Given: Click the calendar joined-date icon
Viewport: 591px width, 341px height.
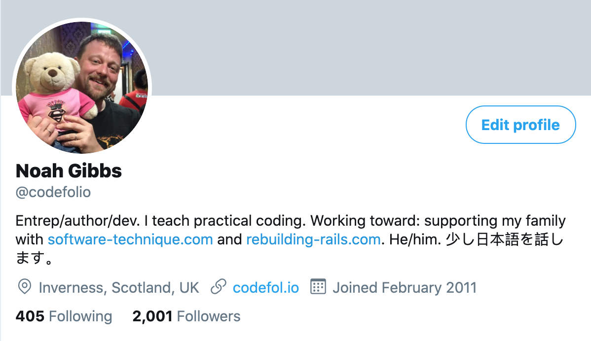Looking at the screenshot, I should 318,287.
